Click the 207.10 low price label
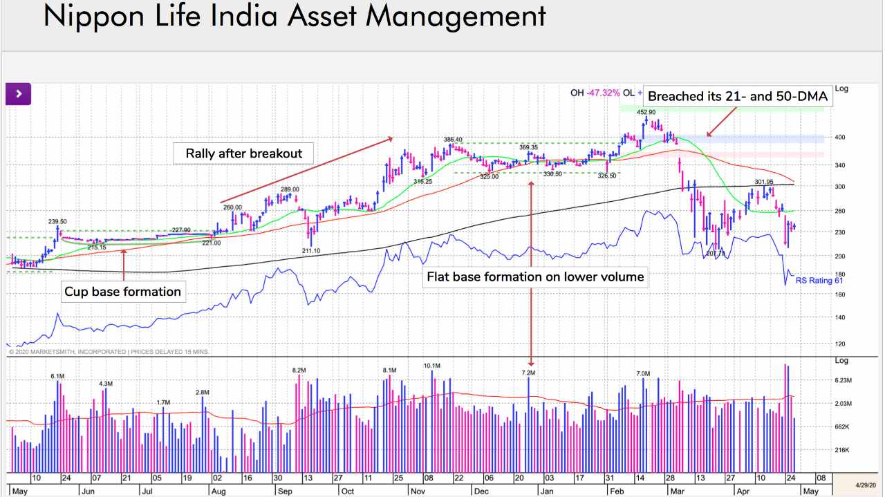885x497 pixels. tap(716, 254)
